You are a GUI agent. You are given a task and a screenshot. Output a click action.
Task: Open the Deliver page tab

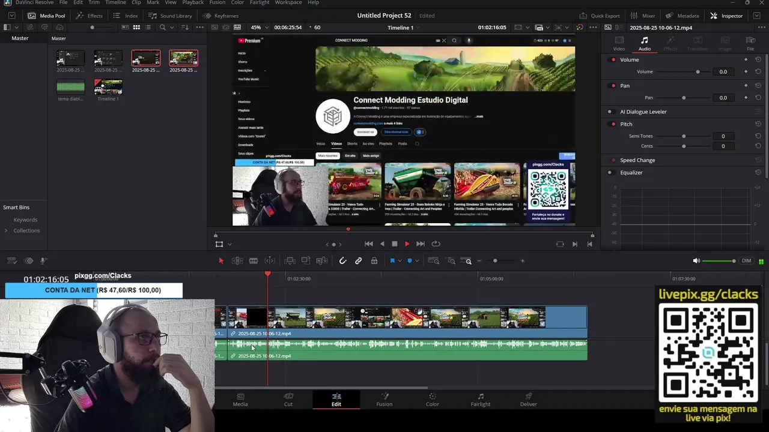point(529,400)
